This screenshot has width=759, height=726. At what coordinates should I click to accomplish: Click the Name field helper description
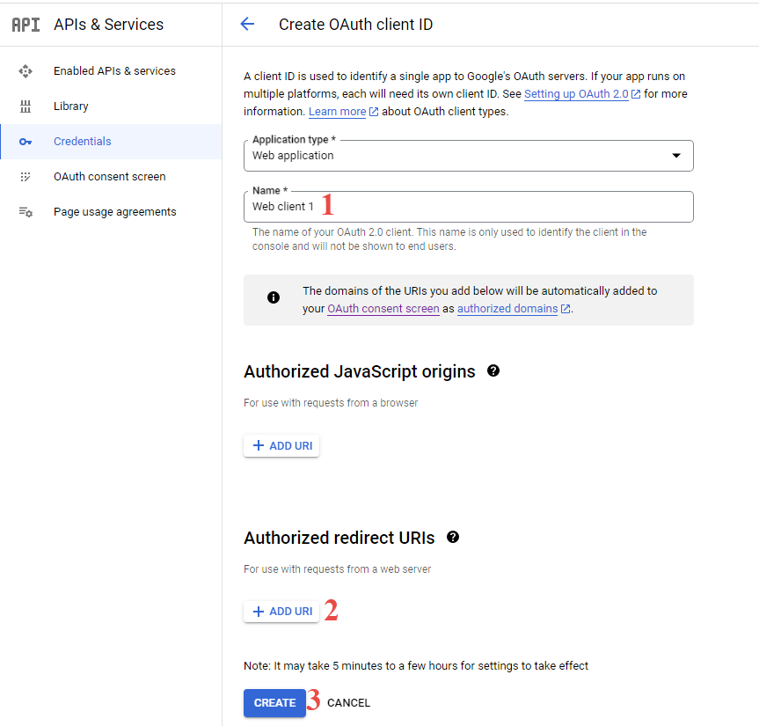[449, 239]
